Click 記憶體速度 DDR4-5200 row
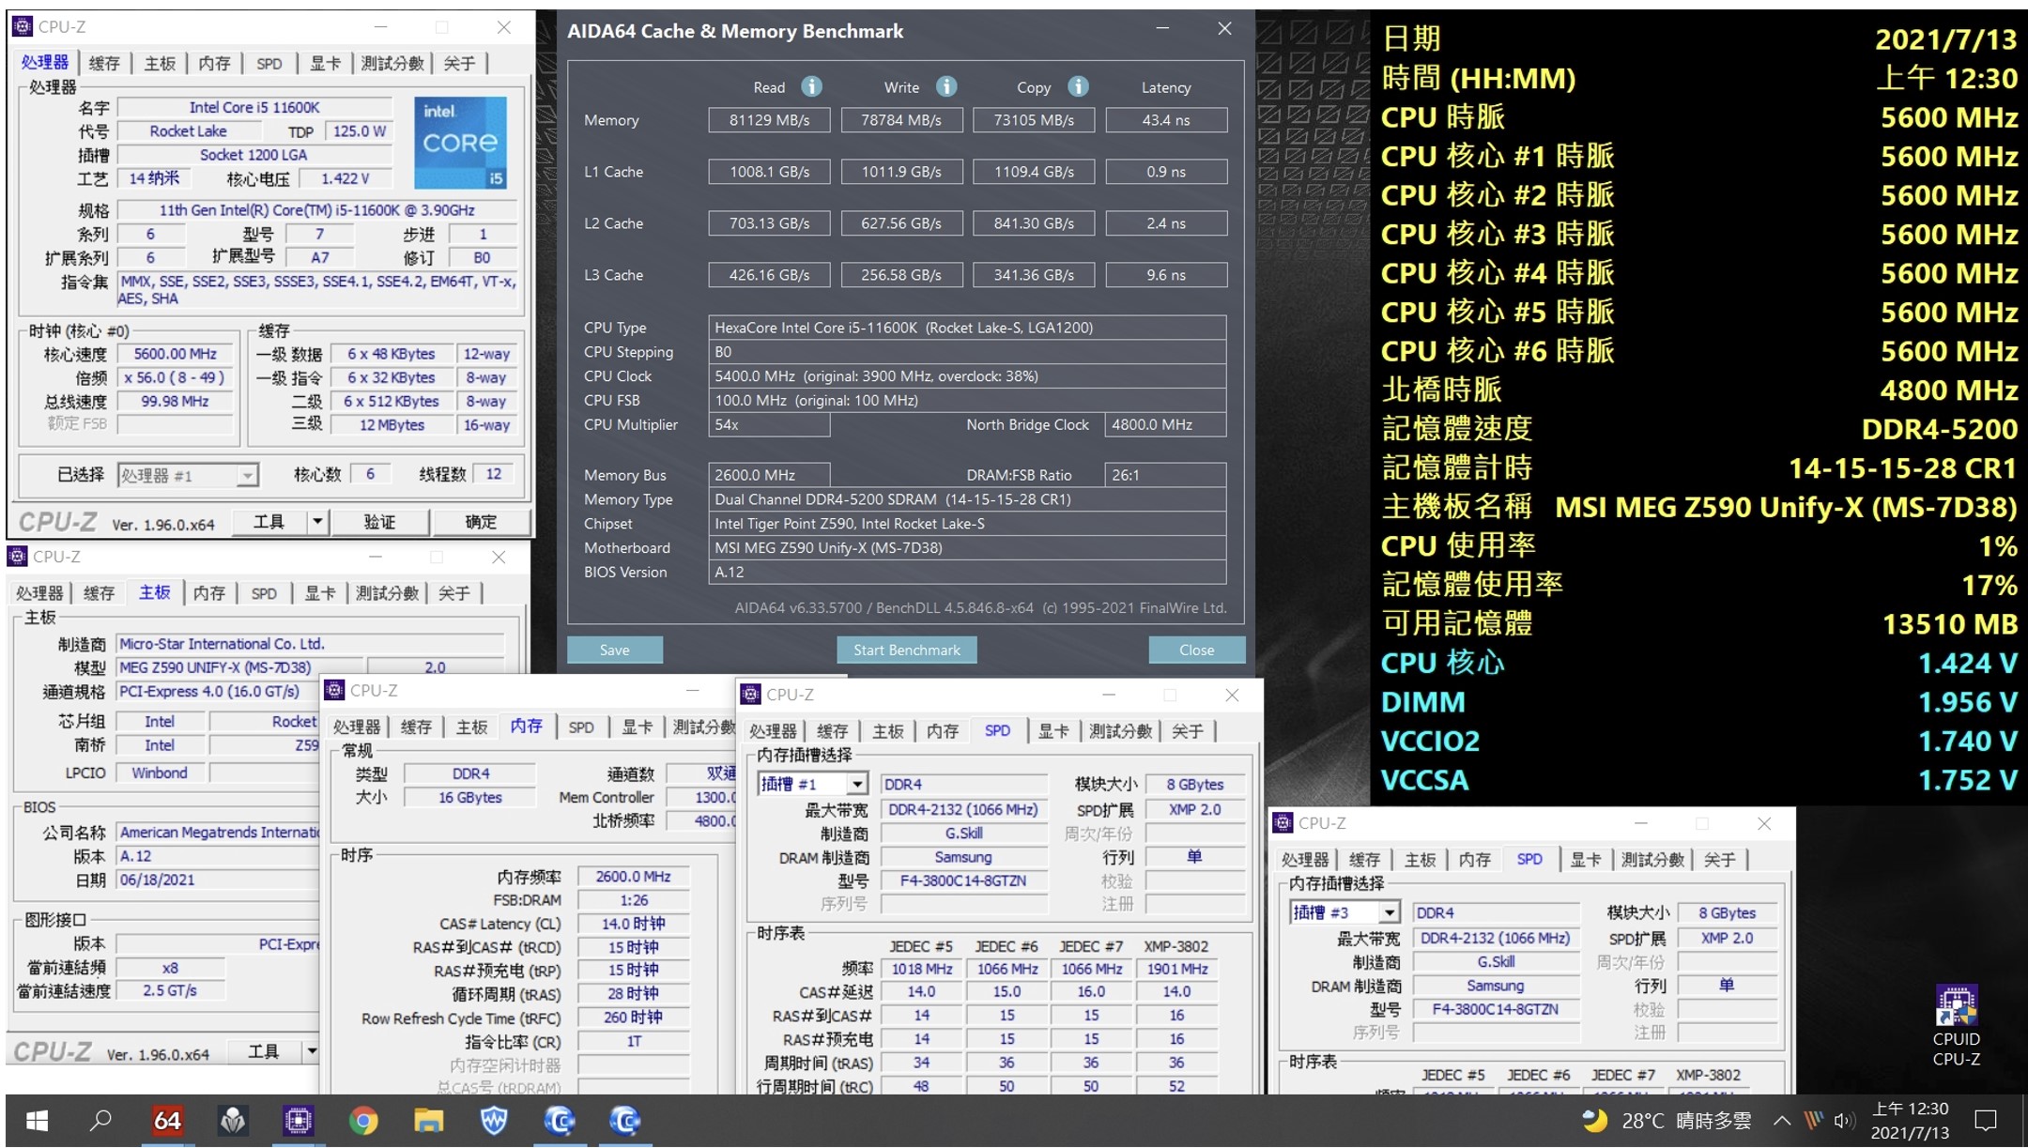Image resolution: width=2028 pixels, height=1148 pixels. [1699, 429]
